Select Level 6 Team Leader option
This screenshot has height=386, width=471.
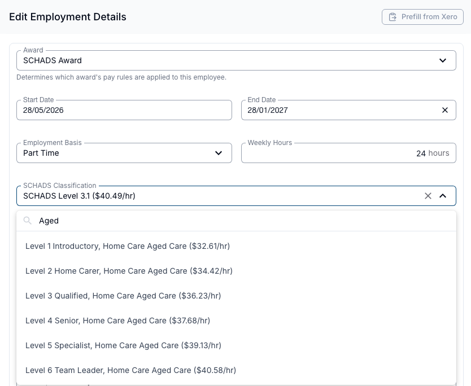coord(236,370)
